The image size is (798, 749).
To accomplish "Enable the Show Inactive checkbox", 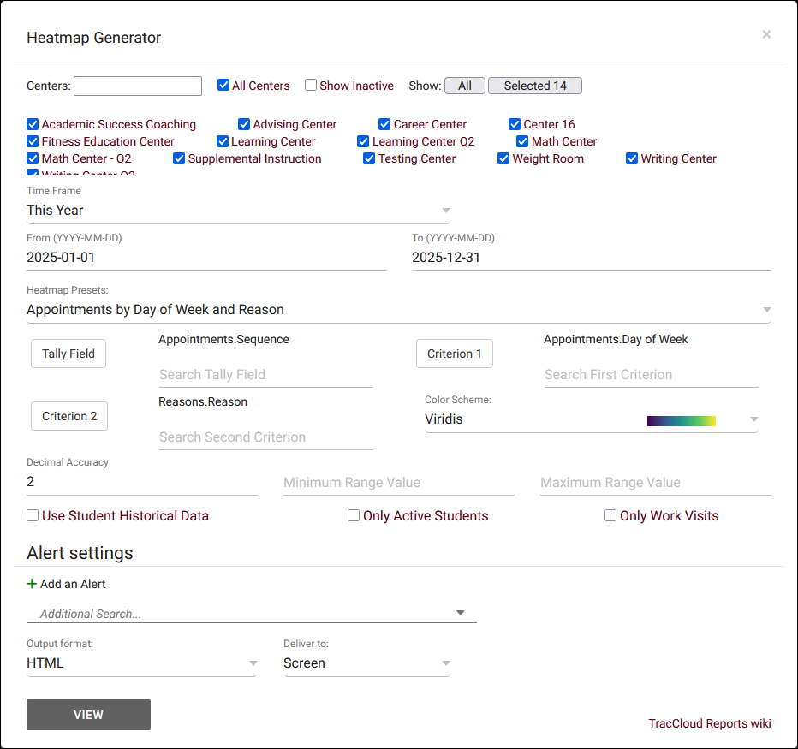I will click(311, 86).
